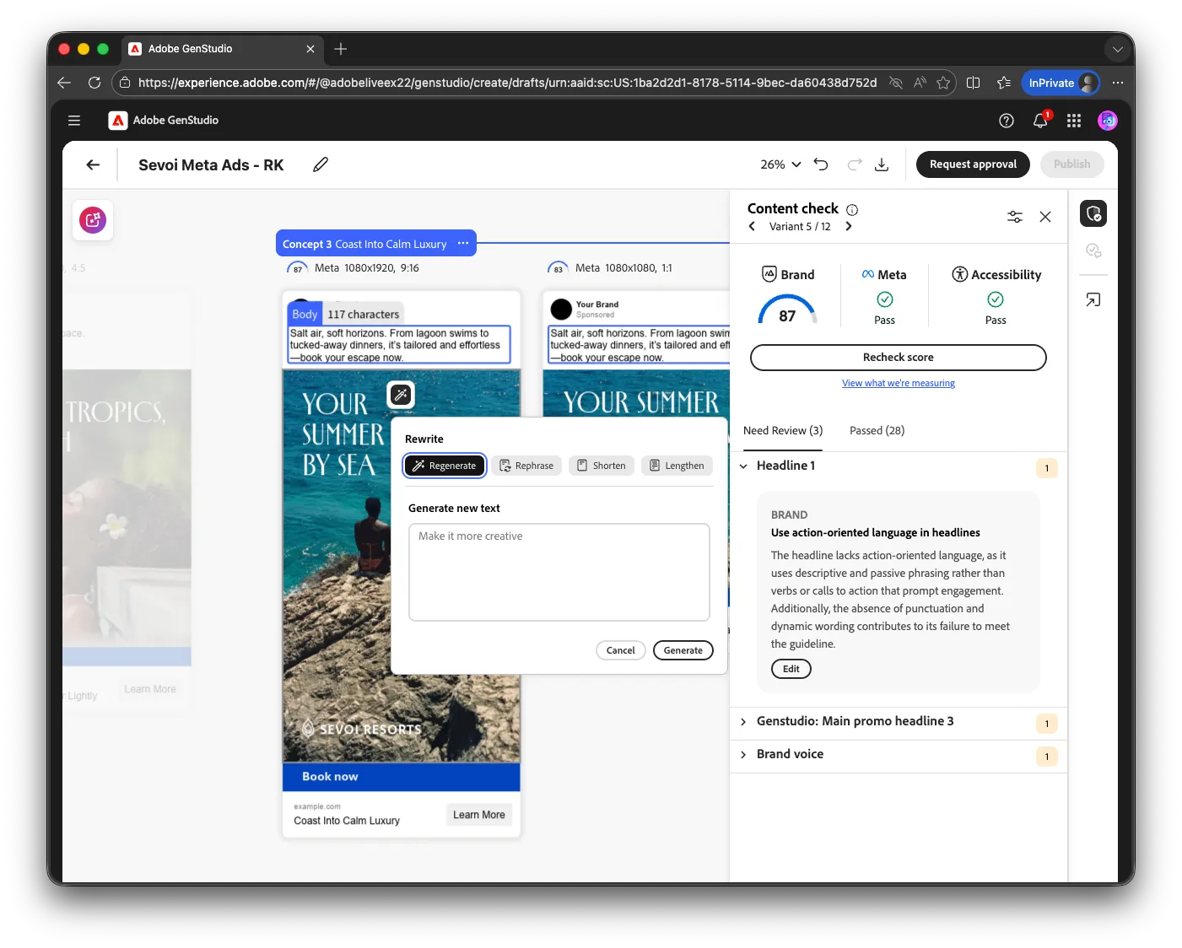1182x948 pixels.
Task: Click Generate in the Rewrite dialog
Action: (x=683, y=650)
